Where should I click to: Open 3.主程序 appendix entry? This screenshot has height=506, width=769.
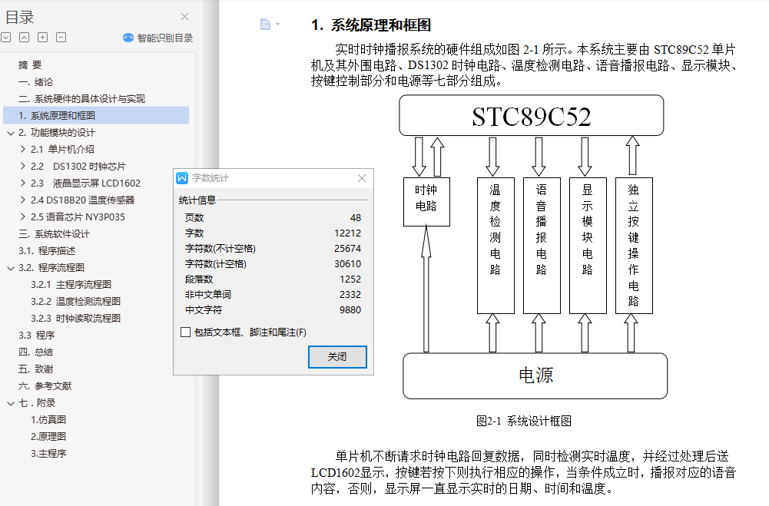[x=48, y=454]
